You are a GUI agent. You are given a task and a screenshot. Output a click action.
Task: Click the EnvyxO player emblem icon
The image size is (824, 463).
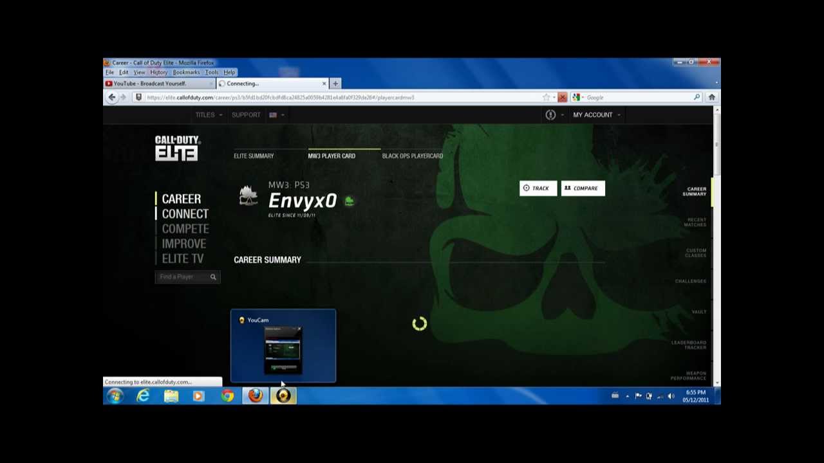(x=248, y=196)
